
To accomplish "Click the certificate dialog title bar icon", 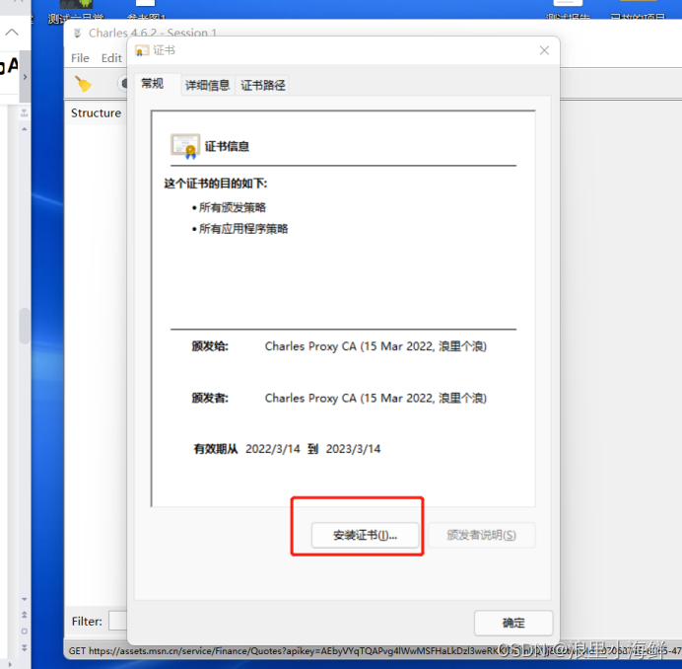I will (x=142, y=50).
